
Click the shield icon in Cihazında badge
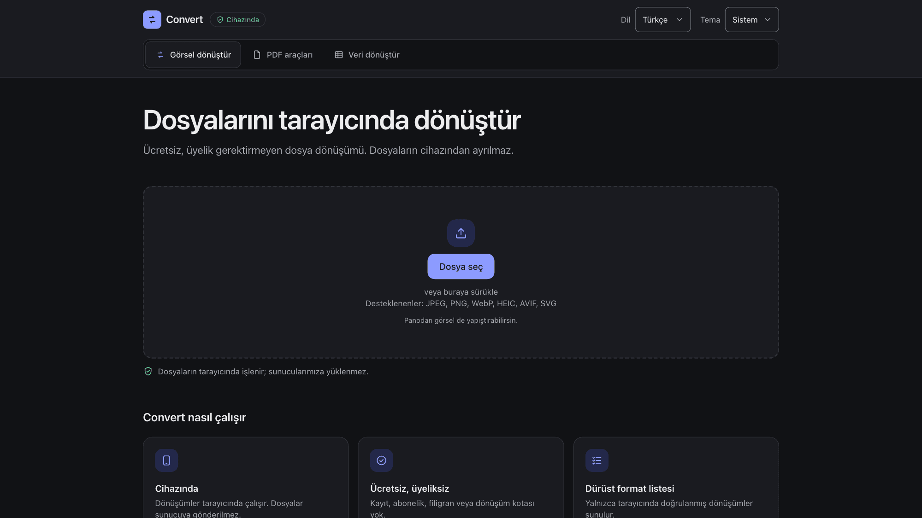pyautogui.click(x=220, y=20)
